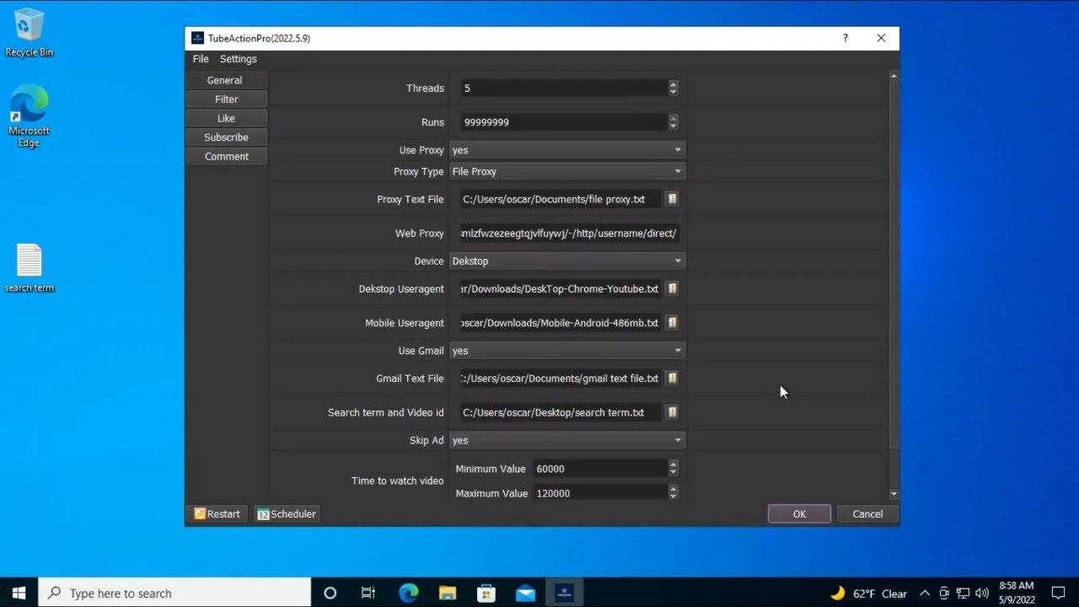Open the Recycle Bin desktop icon

[x=29, y=33]
